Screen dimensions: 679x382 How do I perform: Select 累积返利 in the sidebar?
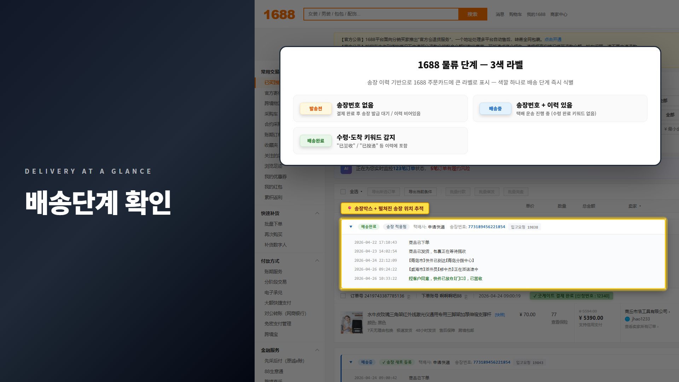point(273,197)
